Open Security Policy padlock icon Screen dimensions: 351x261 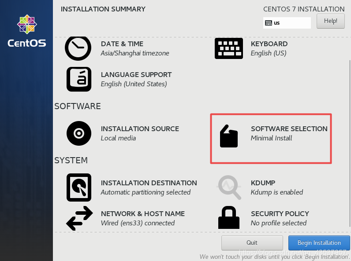pos(229,217)
